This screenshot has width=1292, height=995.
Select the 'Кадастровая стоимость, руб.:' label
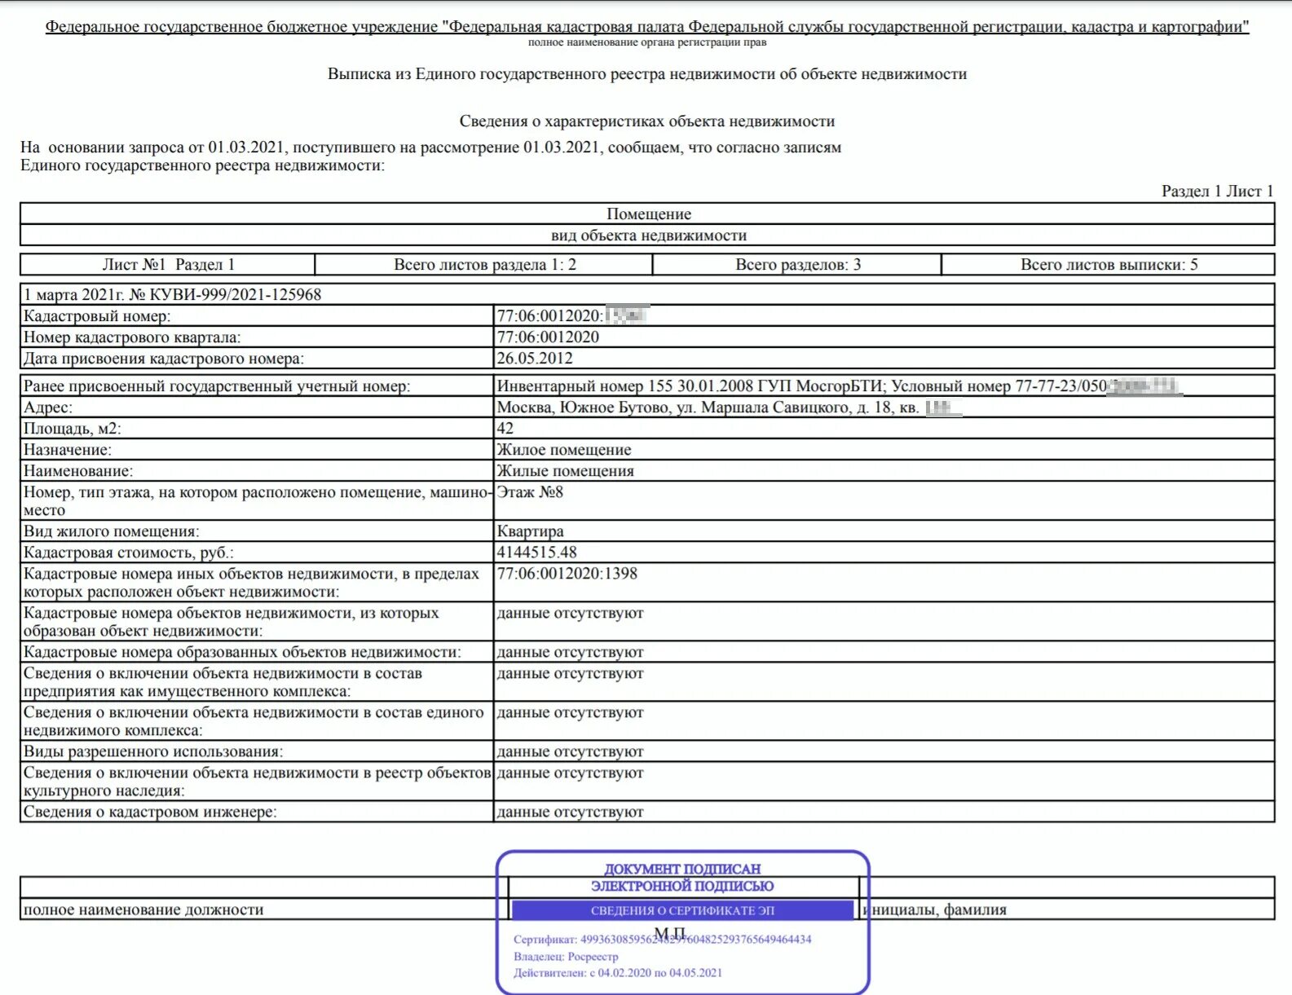coord(129,553)
